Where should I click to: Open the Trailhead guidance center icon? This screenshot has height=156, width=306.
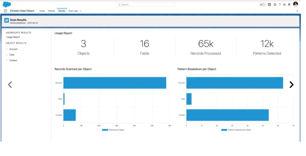275,5
